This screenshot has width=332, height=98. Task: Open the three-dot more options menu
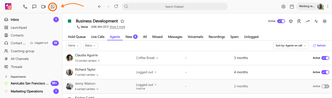click(x=328, y=7)
